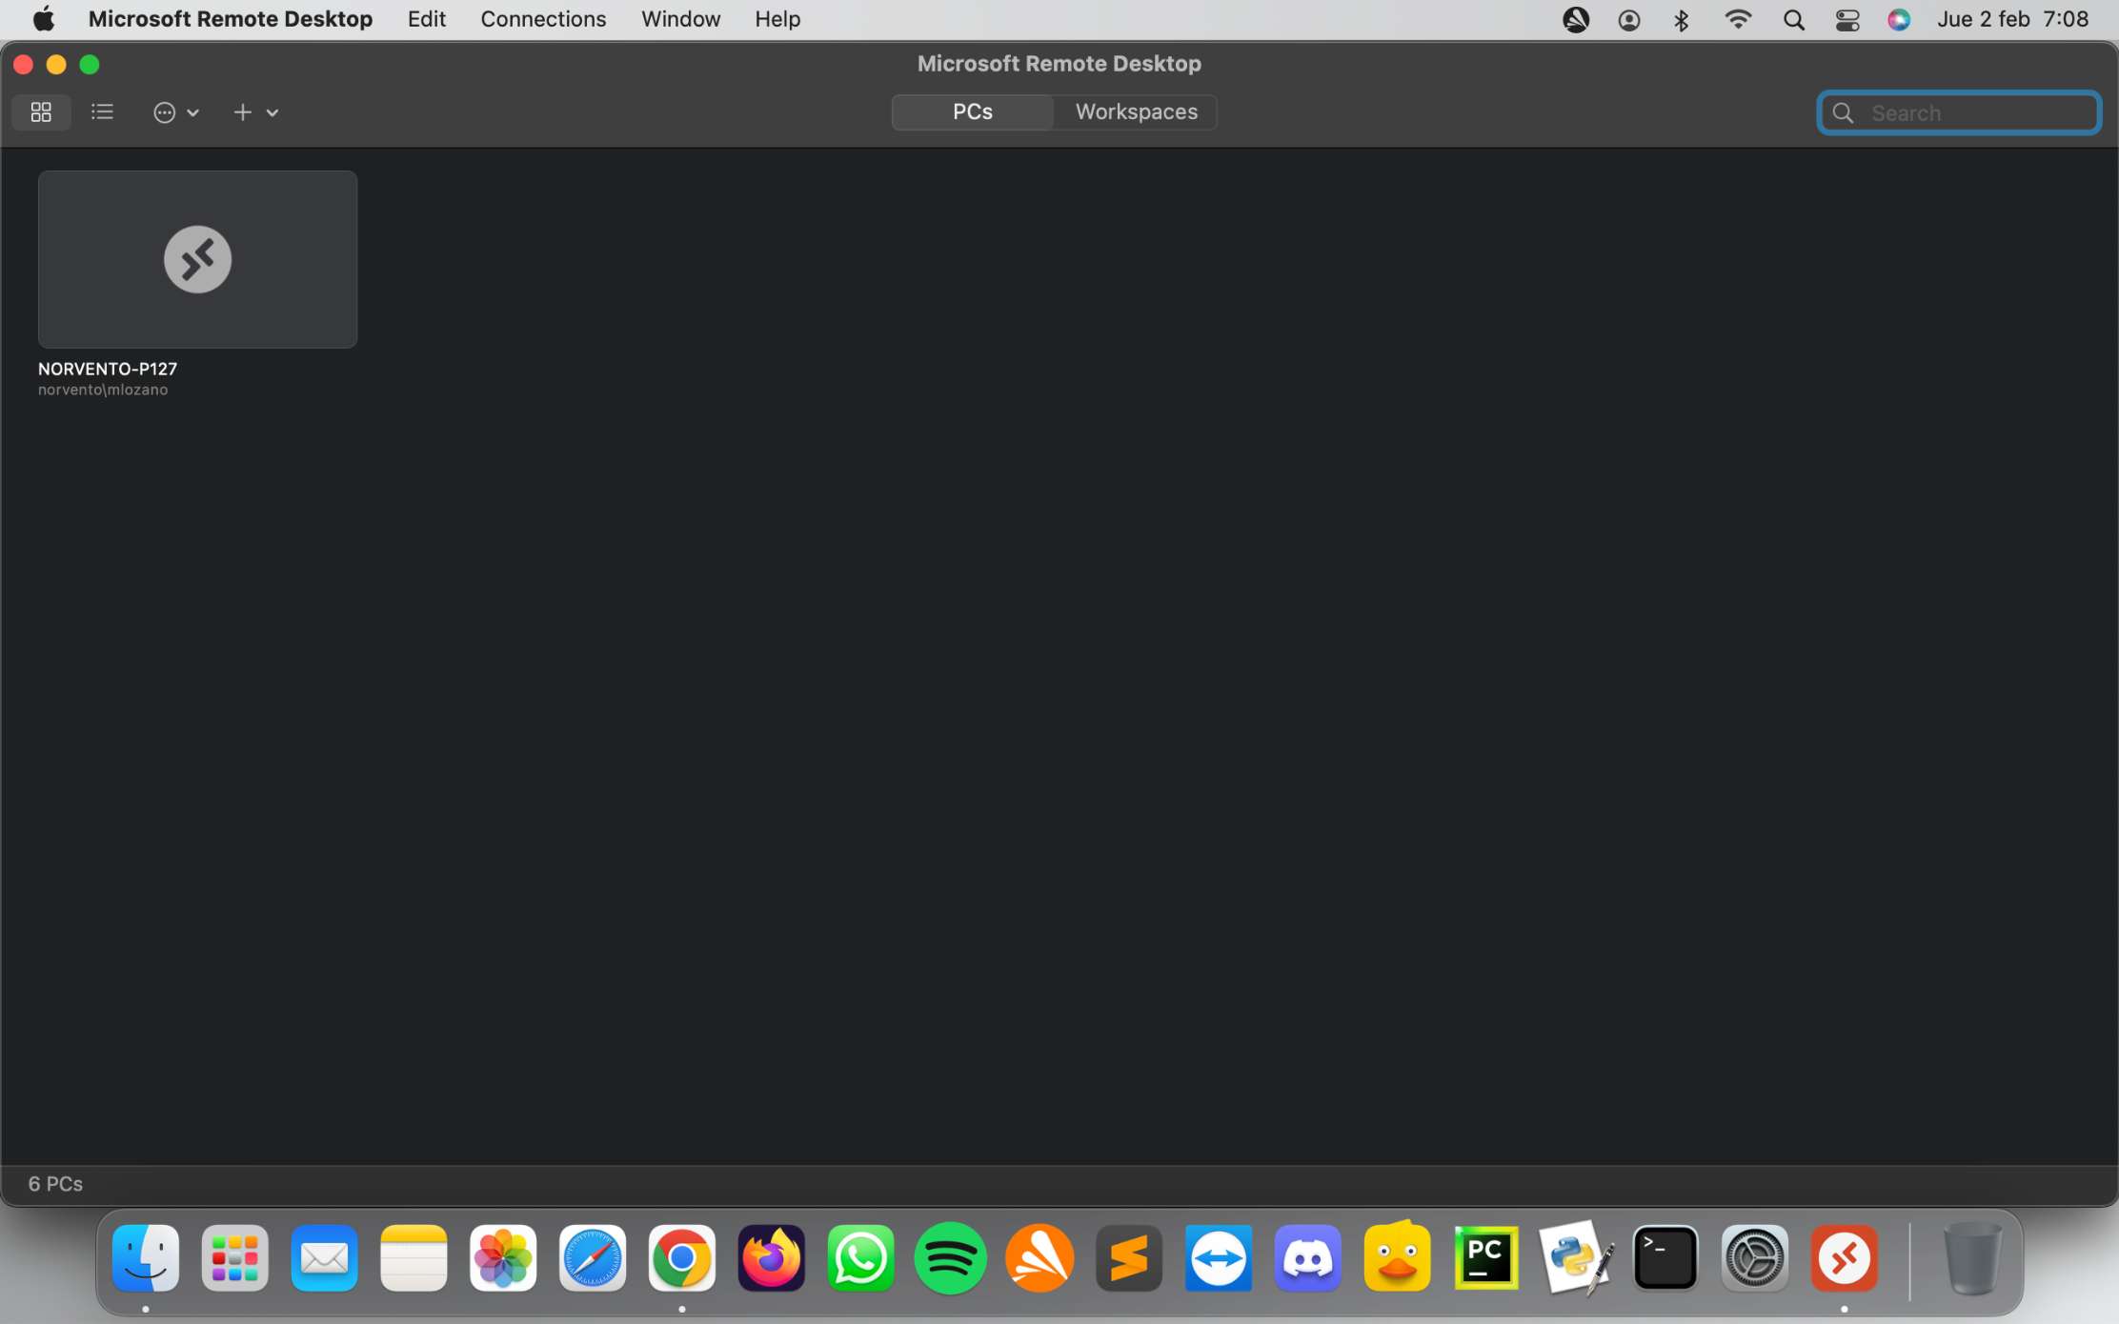
Task: Open the Trash from the Dock
Action: (1972, 1258)
